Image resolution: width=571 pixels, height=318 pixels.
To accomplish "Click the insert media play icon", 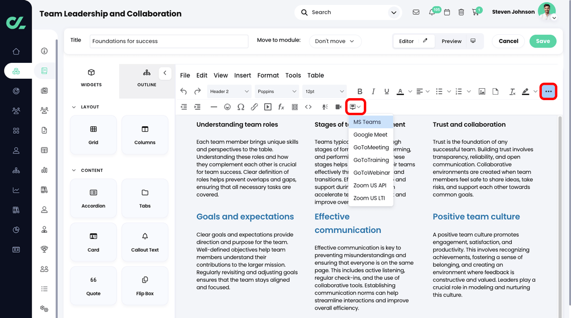I will click(268, 106).
